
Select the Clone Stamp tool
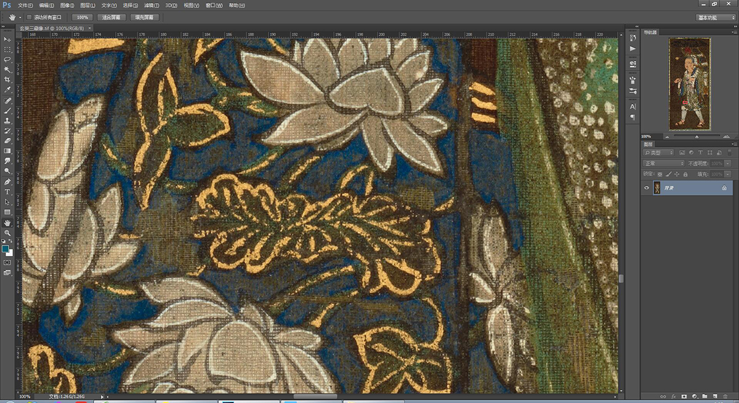coord(7,121)
